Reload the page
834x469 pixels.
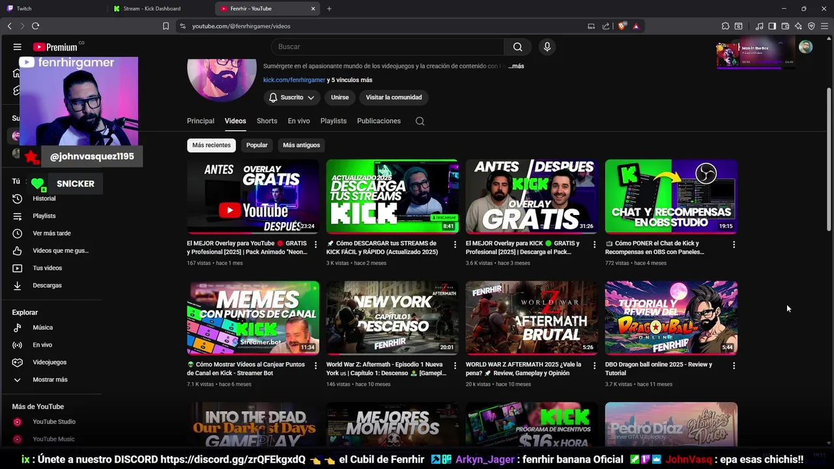coord(35,26)
